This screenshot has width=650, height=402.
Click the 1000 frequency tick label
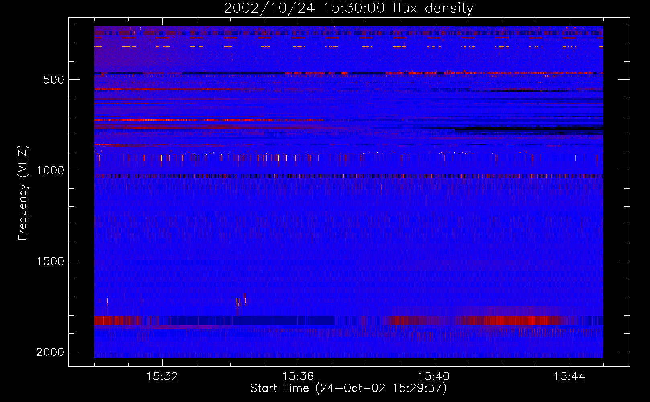click(50, 170)
